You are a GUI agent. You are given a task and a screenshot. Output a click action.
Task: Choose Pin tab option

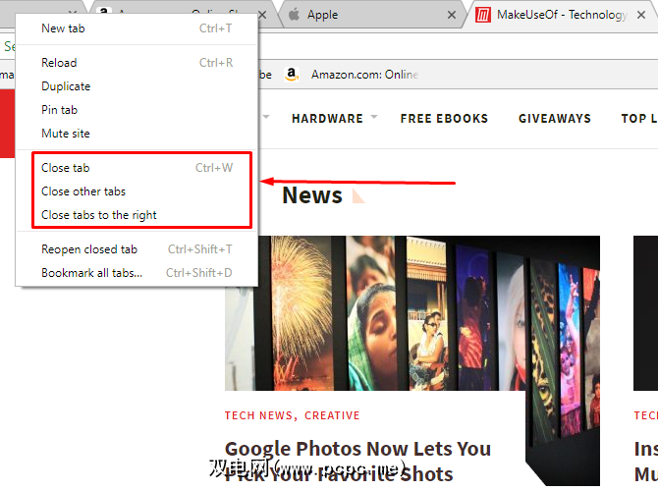(x=137, y=110)
